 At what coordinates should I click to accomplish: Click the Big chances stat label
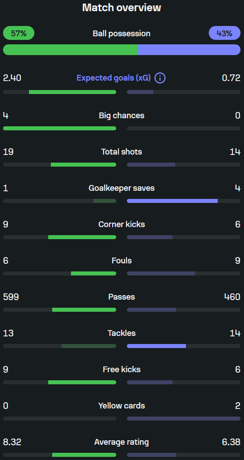pos(122,115)
